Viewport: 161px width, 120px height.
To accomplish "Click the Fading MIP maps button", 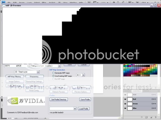I will pyautogui.click(x=15, y=86).
